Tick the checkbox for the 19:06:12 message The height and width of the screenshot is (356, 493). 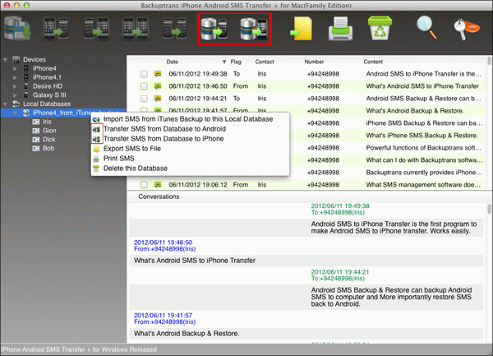click(x=144, y=185)
